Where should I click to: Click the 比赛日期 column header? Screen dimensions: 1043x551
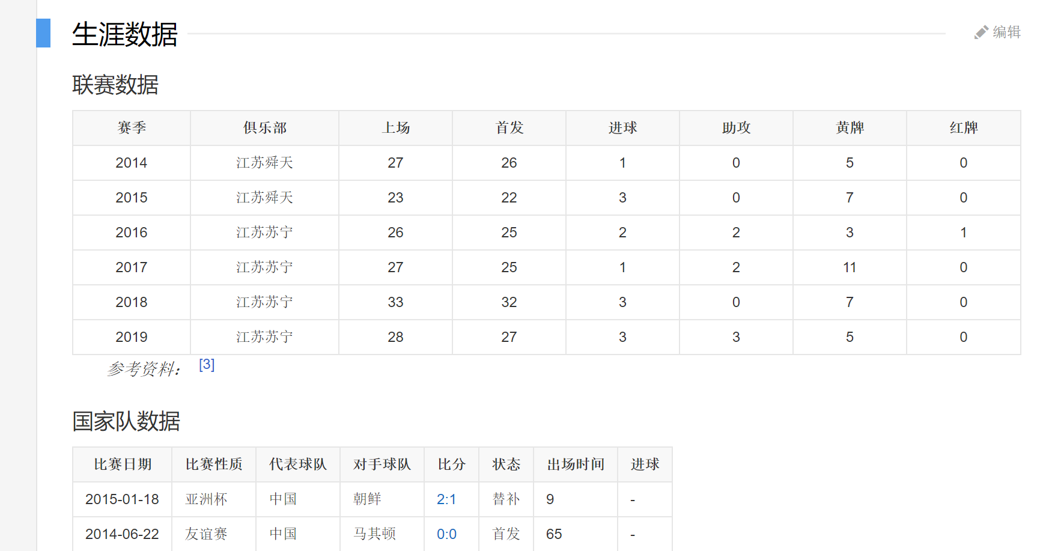123,464
